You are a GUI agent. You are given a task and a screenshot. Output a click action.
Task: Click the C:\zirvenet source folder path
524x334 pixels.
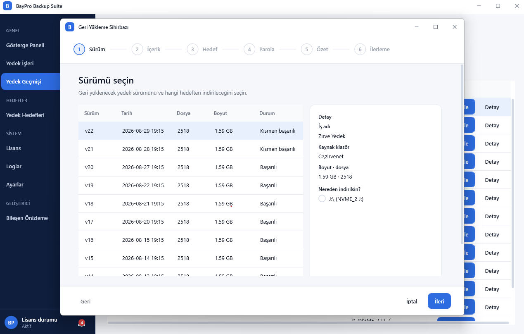click(331, 157)
